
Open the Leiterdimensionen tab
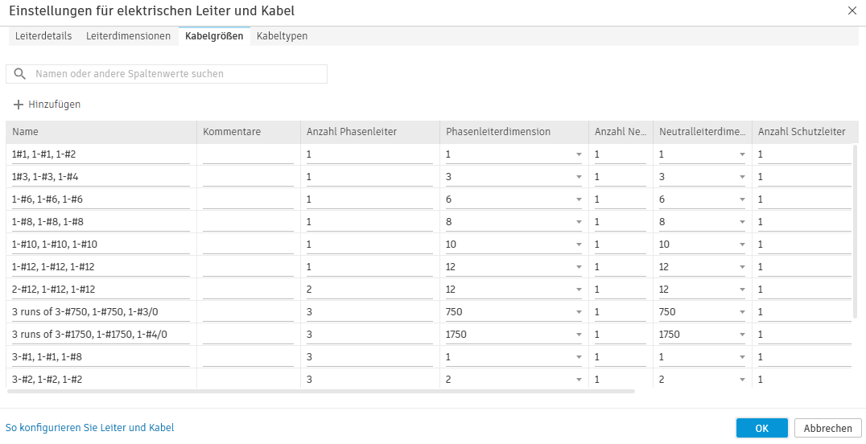128,36
